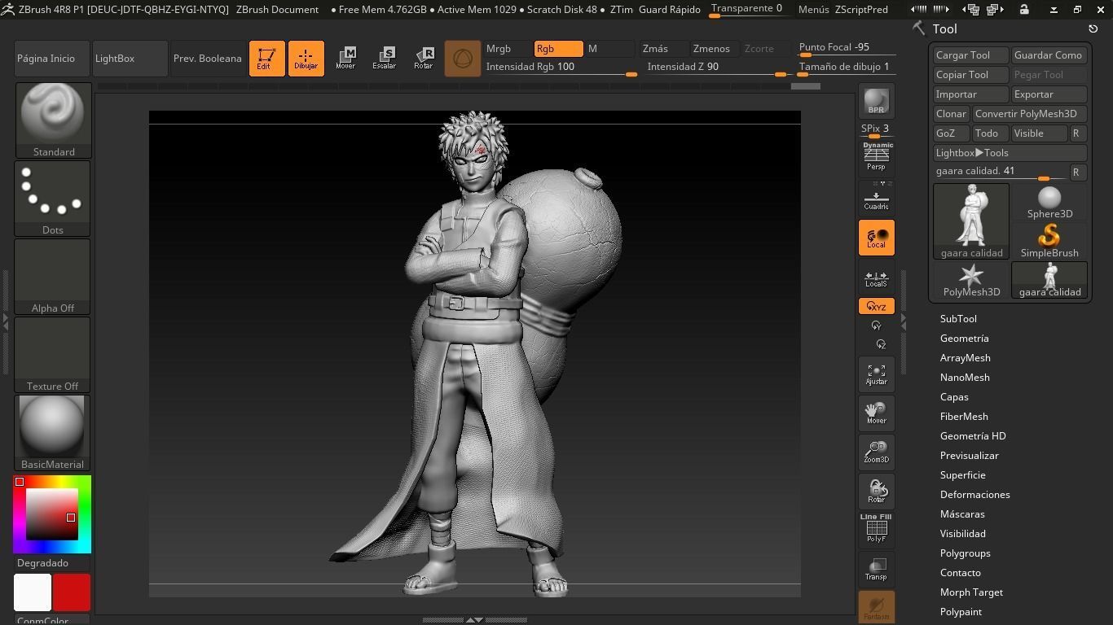This screenshot has height=625, width=1113.
Task: Expand the ArrayMesh section
Action: point(966,358)
